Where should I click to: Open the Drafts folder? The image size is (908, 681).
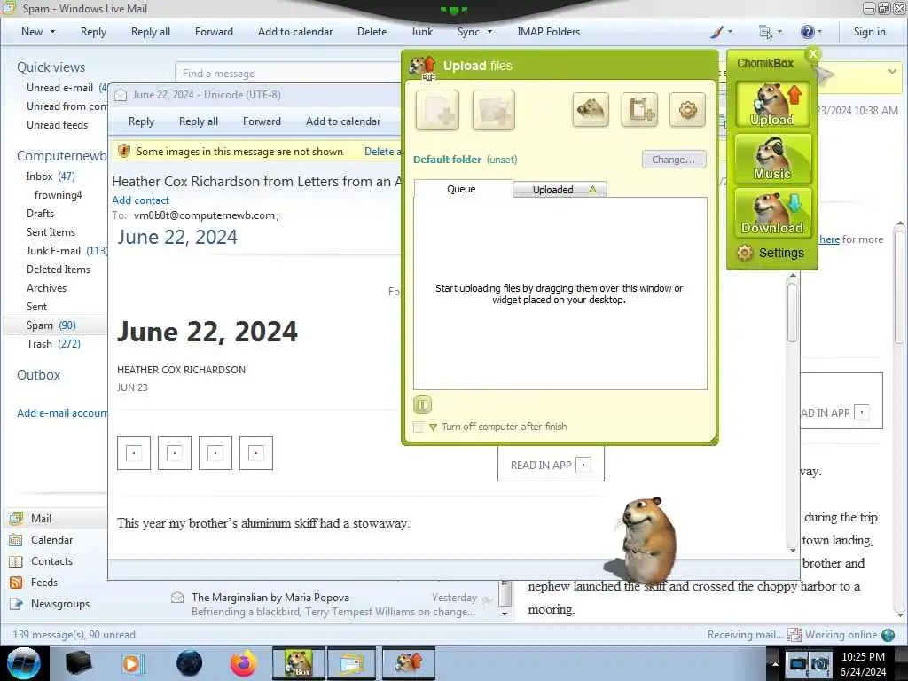[40, 214]
